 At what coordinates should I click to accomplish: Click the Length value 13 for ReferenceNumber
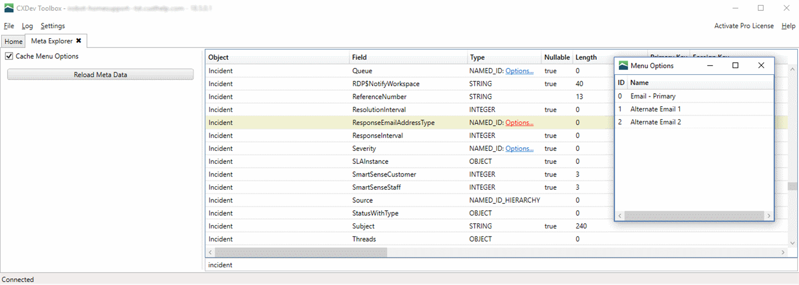[x=579, y=97]
